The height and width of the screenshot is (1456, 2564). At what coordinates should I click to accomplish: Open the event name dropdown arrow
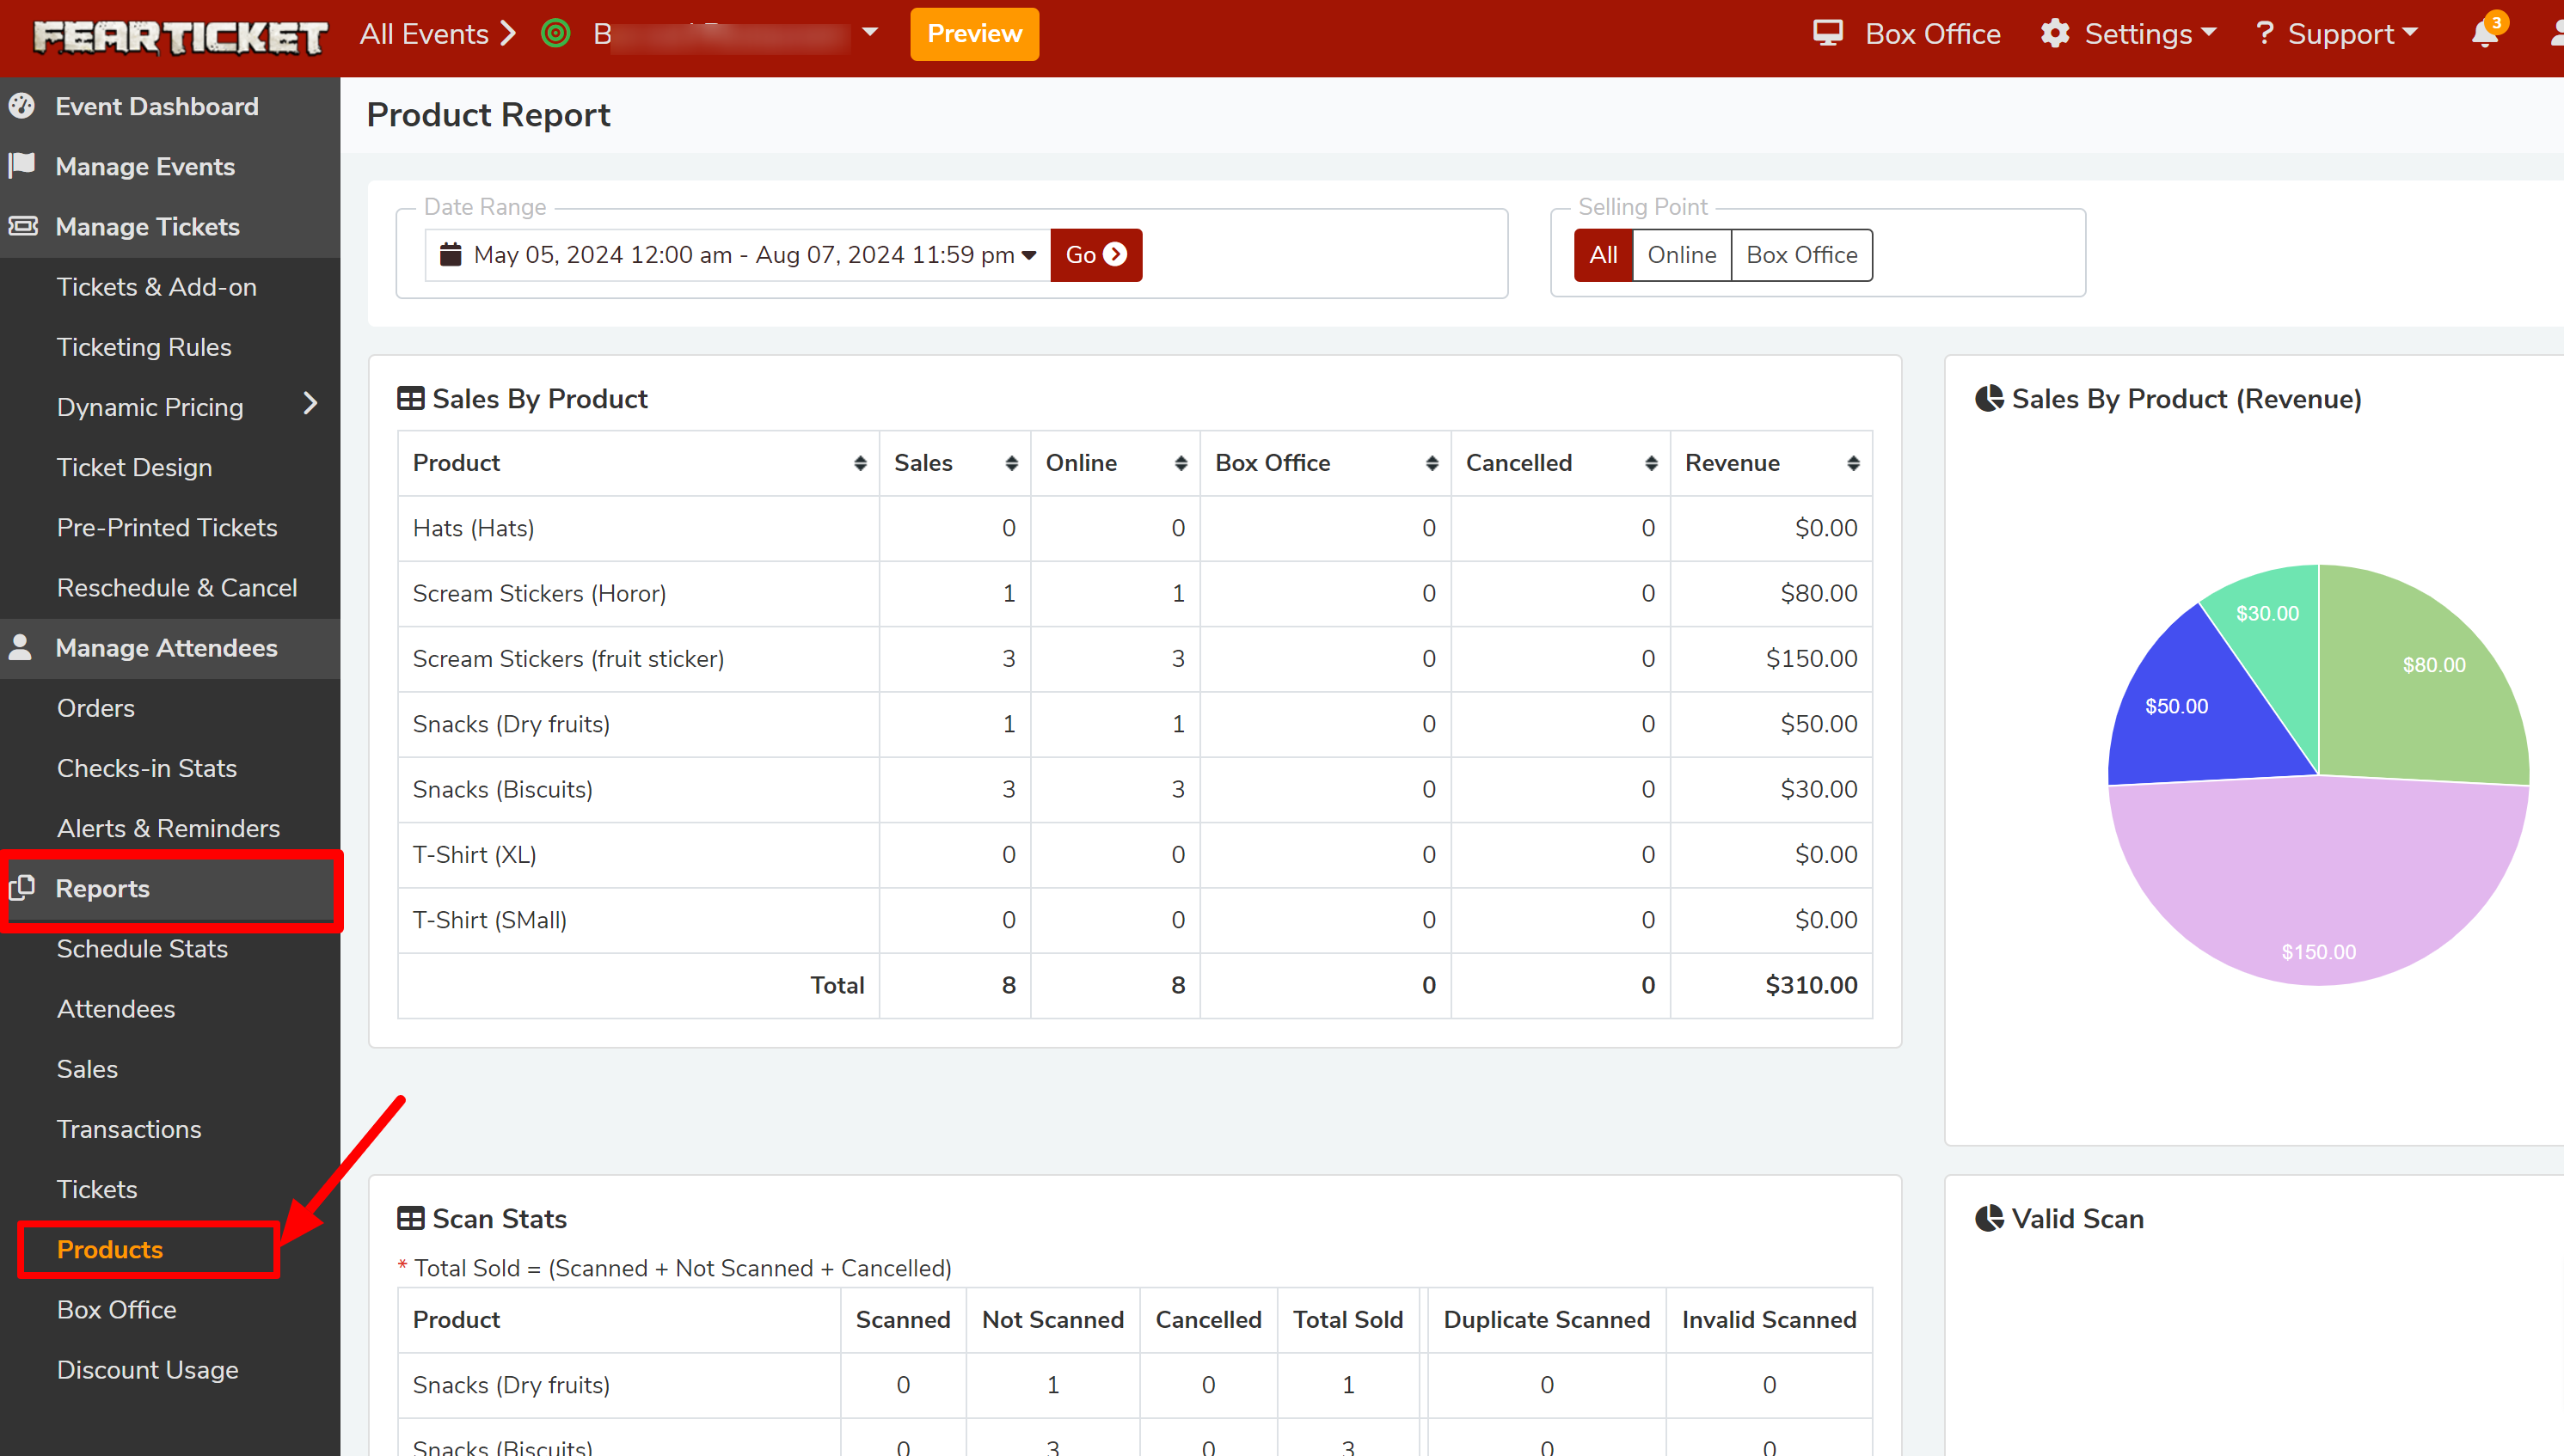point(870,33)
